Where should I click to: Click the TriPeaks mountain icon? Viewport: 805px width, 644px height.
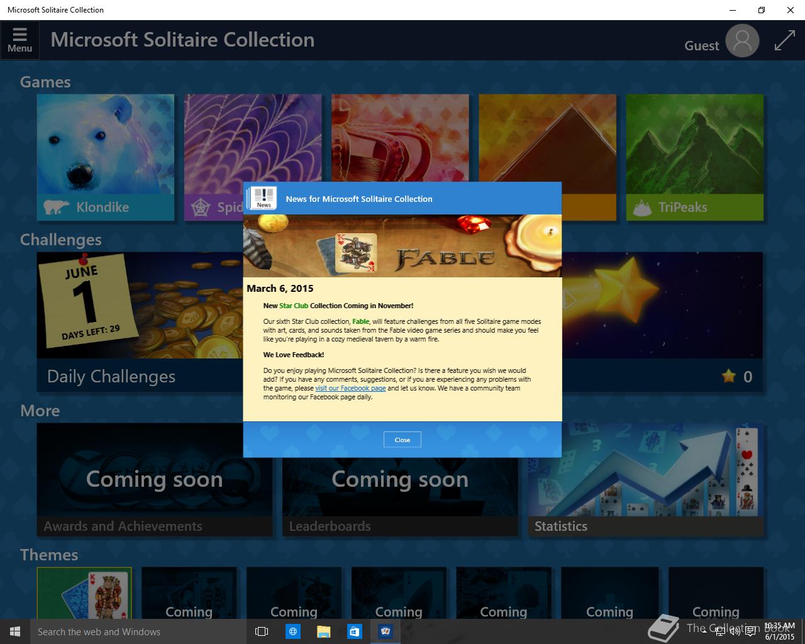click(642, 207)
